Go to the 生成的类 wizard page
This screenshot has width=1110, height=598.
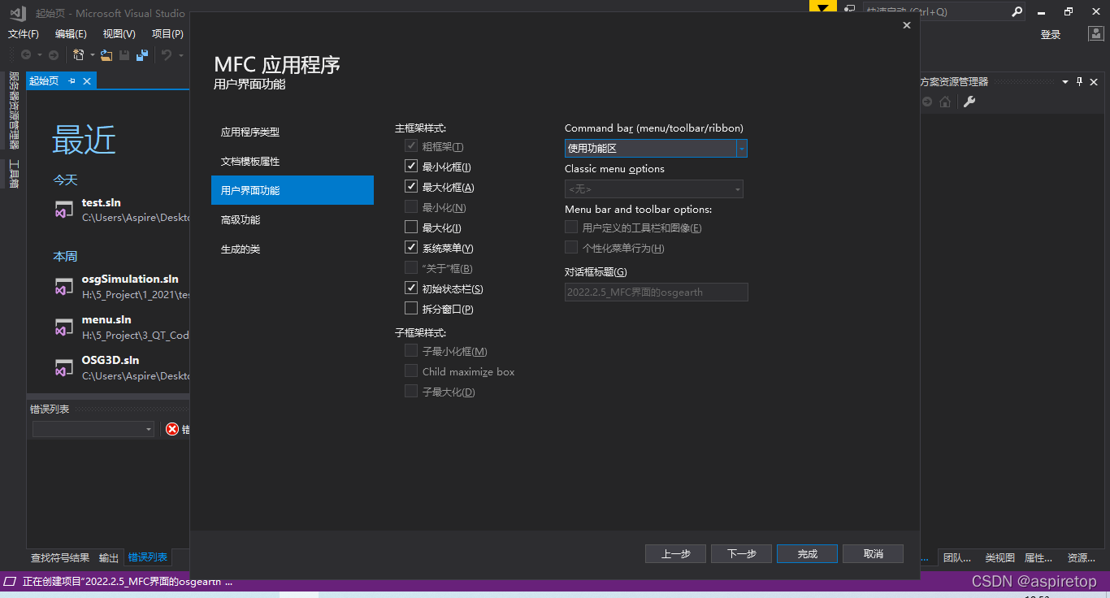(293, 249)
